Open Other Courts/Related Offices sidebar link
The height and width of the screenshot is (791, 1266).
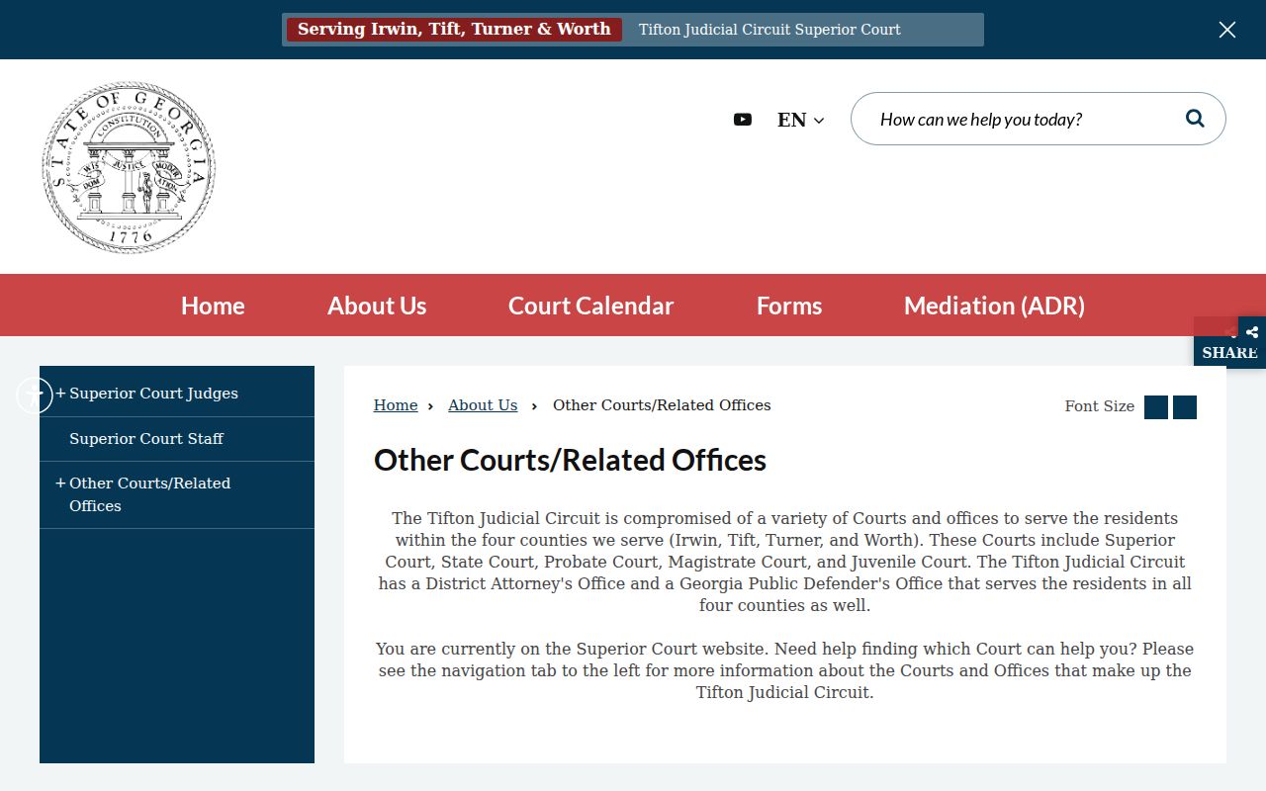tap(149, 494)
